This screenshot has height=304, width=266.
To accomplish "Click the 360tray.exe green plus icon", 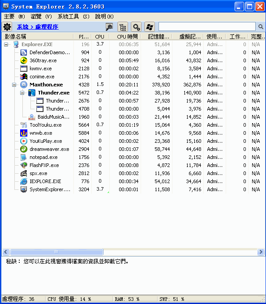I will point(24,60).
